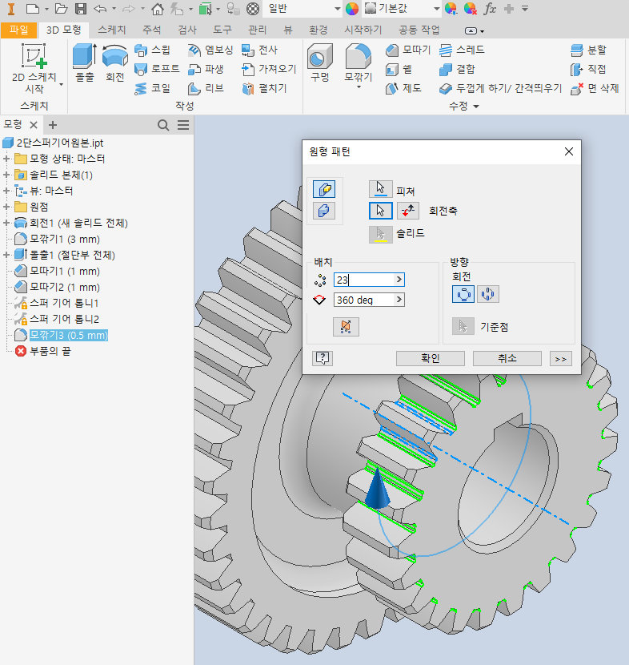
Task: Open the 파일 file menu
Action: coord(19,30)
